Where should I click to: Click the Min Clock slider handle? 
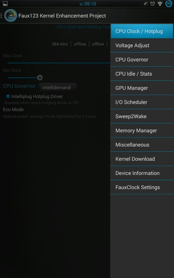pyautogui.click(x=40, y=77)
